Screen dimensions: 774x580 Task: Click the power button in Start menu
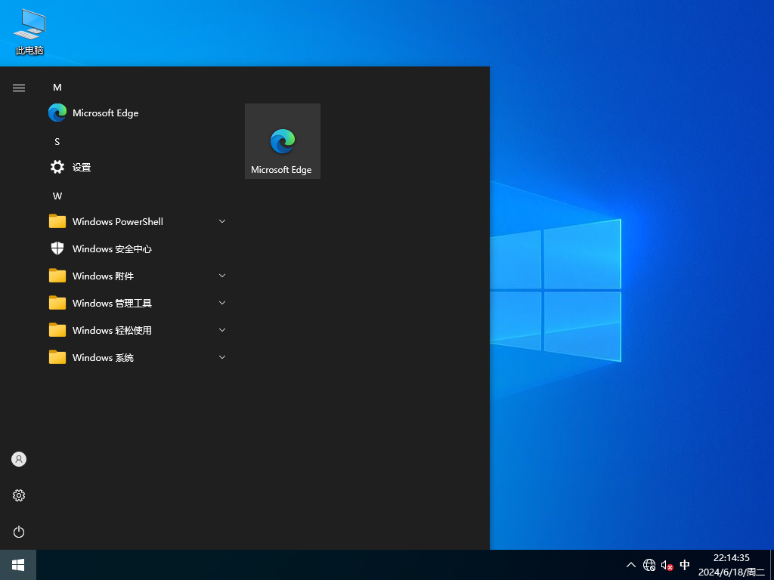(x=18, y=532)
